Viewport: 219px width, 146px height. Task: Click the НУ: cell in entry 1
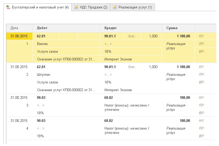[202, 36]
